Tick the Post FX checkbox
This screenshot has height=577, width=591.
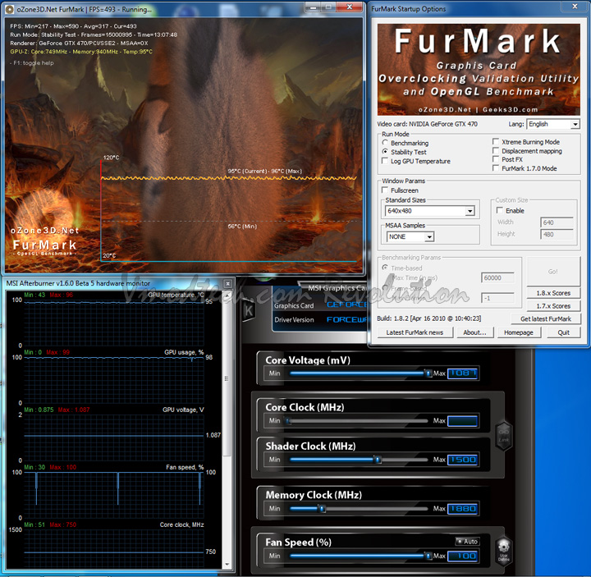point(496,159)
